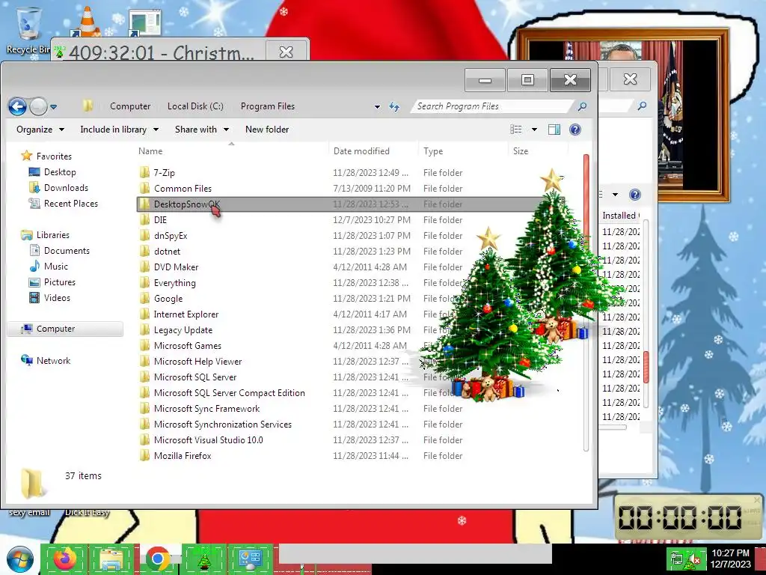Select the DVD Maker folder
This screenshot has height=575, width=766.
click(176, 267)
